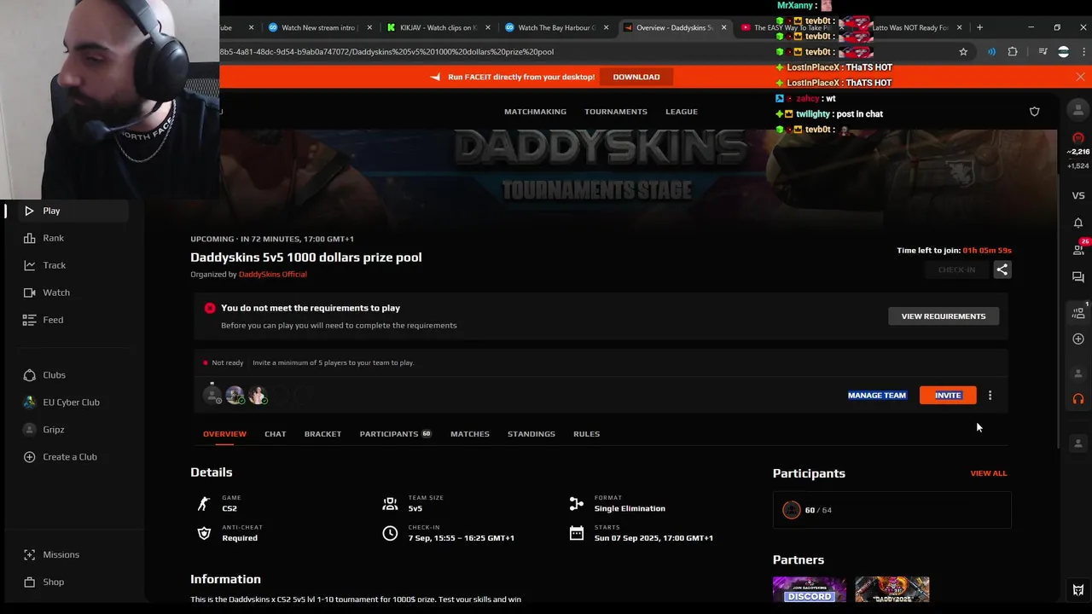This screenshot has height=614, width=1092.
Task: Open the party icon in right rail
Action: click(x=1078, y=312)
